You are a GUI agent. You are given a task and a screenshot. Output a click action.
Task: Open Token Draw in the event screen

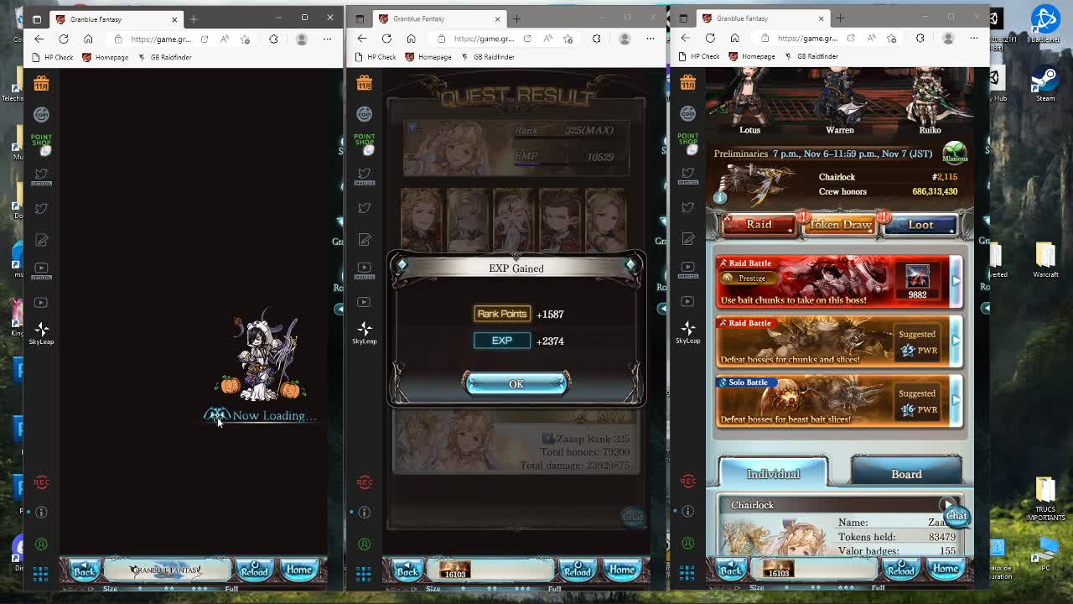[839, 224]
